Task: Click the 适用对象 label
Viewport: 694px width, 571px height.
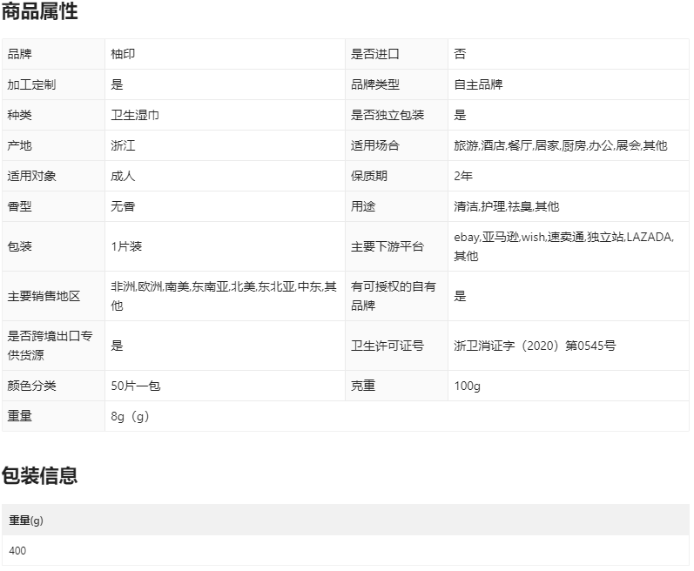Action: pyautogui.click(x=31, y=176)
